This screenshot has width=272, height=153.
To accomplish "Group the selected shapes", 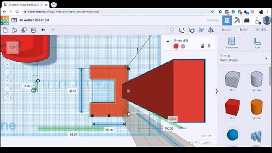I will pyautogui.click(x=182, y=30).
